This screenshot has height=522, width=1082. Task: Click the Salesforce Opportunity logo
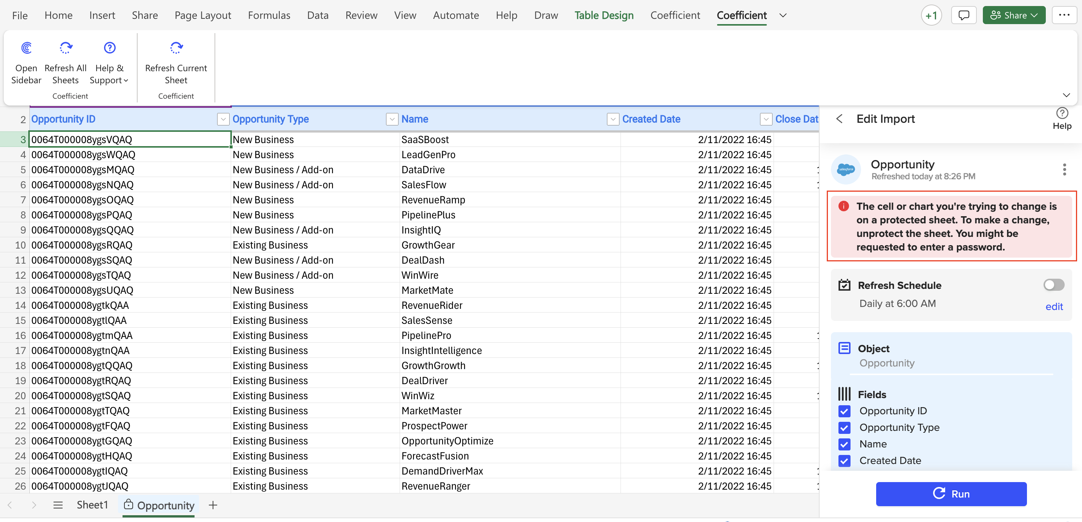pos(846,169)
